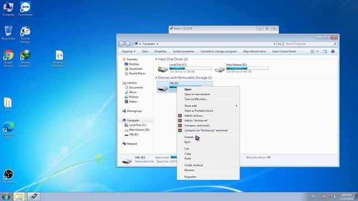The image size is (358, 201).
Task: Select the Windows 7 Ultimate ISO file
Action: click(59, 59)
